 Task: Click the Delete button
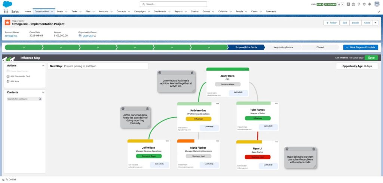355,23
